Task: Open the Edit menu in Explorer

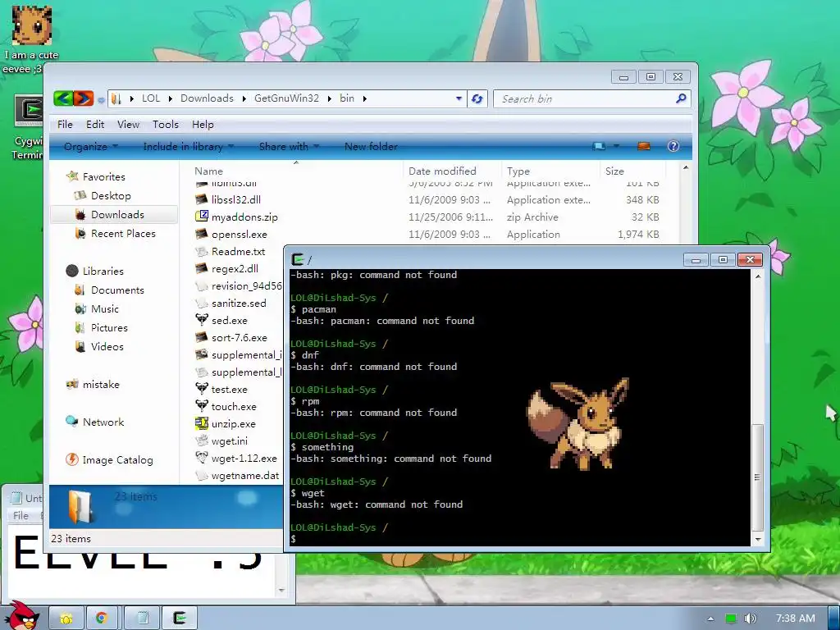Action: 95,125
